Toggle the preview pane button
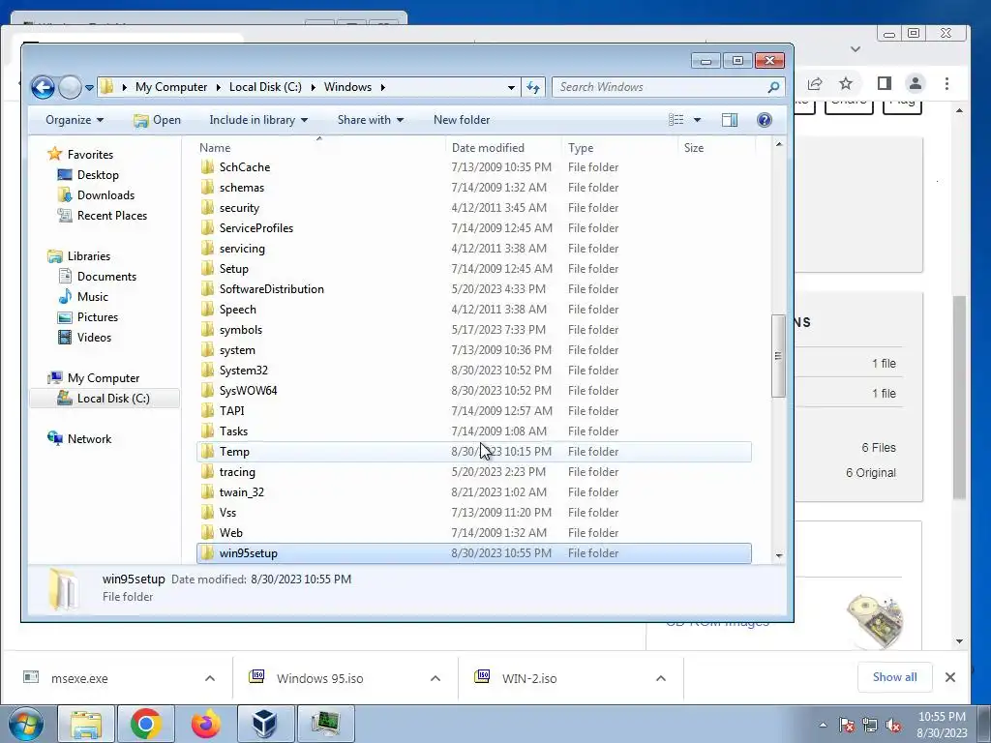Image resolution: width=991 pixels, height=743 pixels. 730,119
